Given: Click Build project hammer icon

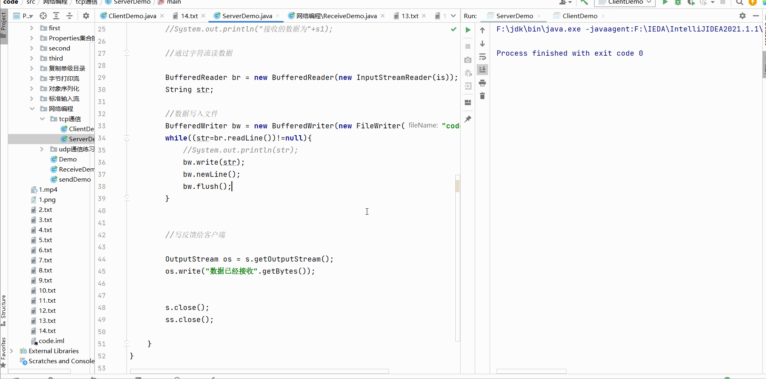Looking at the screenshot, I should (584, 2).
